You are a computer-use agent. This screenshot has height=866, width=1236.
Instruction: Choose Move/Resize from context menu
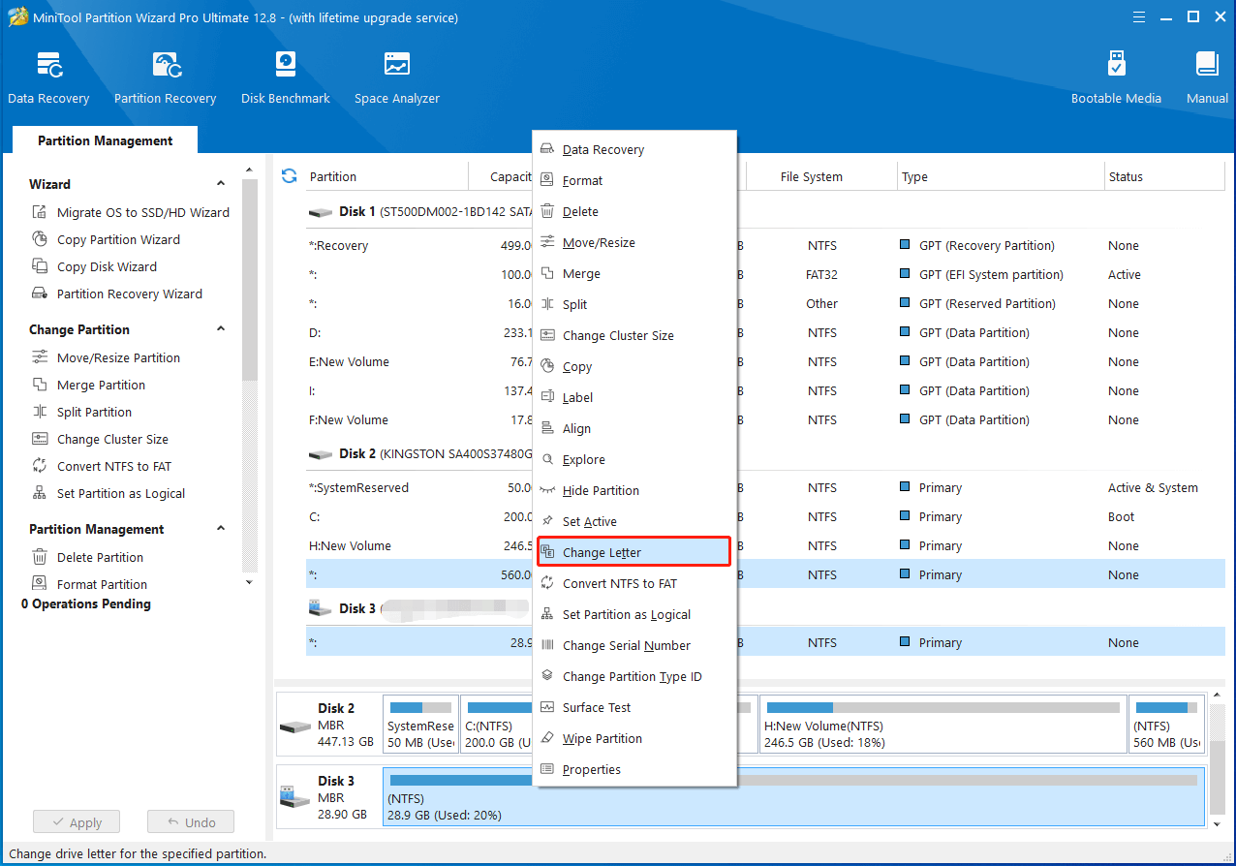[634, 242]
